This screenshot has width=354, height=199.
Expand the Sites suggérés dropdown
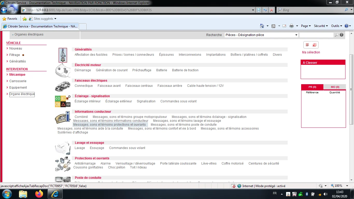pos(55,19)
